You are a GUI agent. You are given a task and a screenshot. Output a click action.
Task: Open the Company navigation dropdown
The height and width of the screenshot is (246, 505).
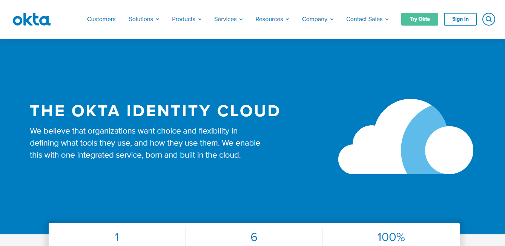[x=318, y=19]
